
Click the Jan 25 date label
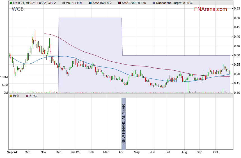point(75,152)
